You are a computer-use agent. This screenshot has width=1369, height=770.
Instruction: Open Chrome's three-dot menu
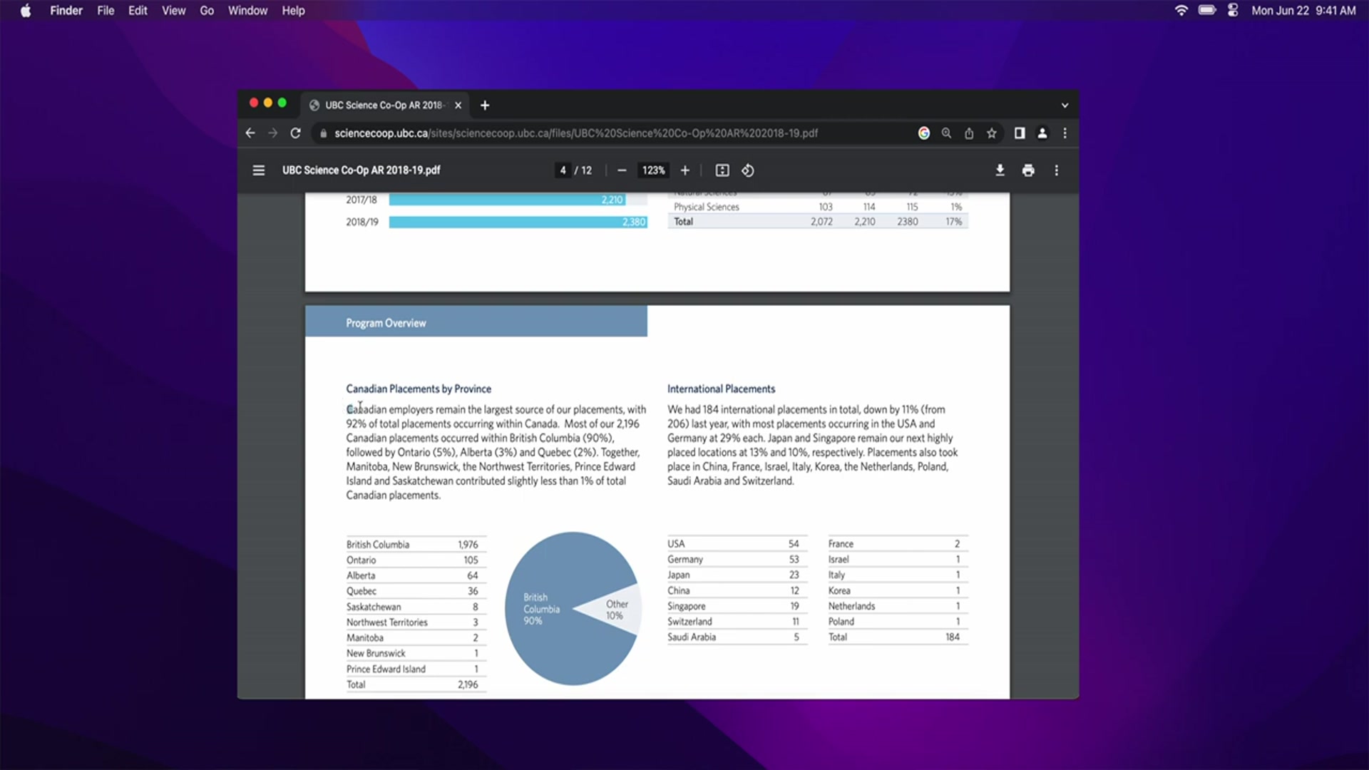point(1065,133)
